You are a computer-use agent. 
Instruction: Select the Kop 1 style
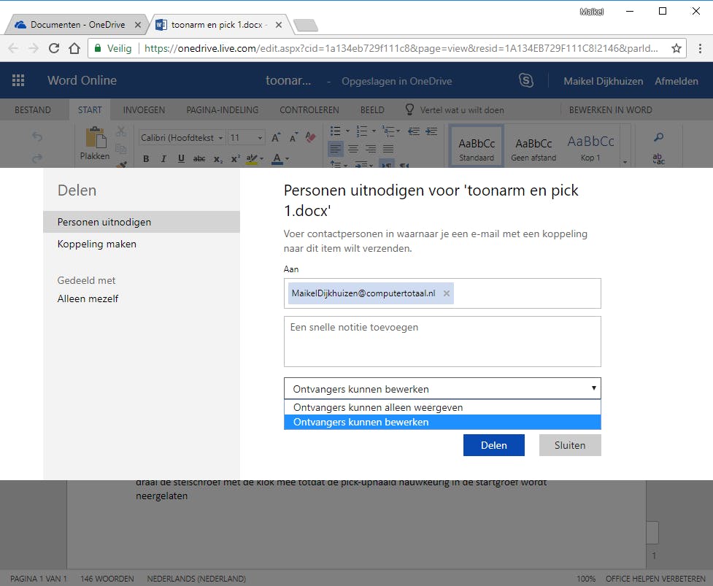pos(590,147)
